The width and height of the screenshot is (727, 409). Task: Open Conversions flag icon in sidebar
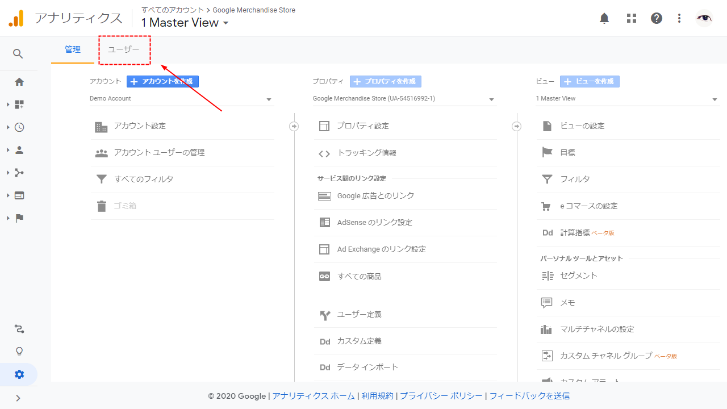(19, 218)
